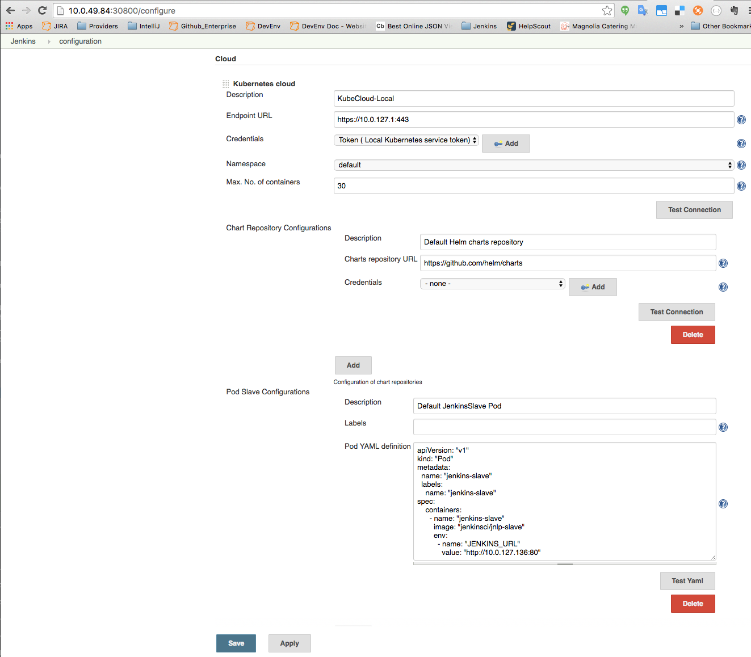This screenshot has width=751, height=657.
Task: Open the Namespace dropdown
Action: pyautogui.click(x=534, y=165)
